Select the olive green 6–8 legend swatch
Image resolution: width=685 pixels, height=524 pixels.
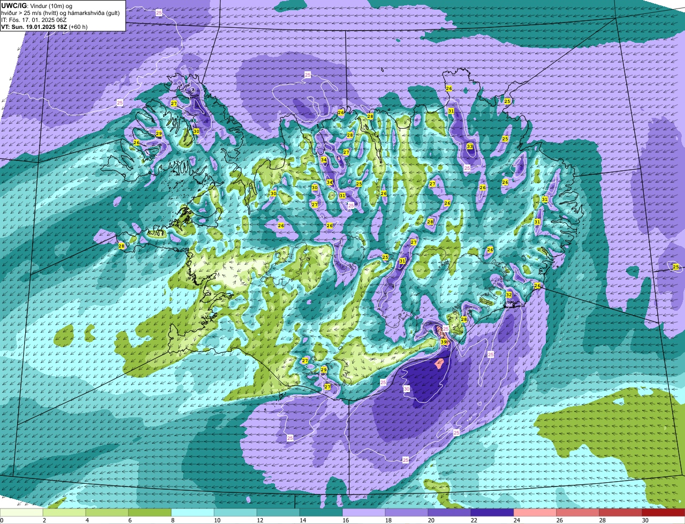pyautogui.click(x=150, y=512)
